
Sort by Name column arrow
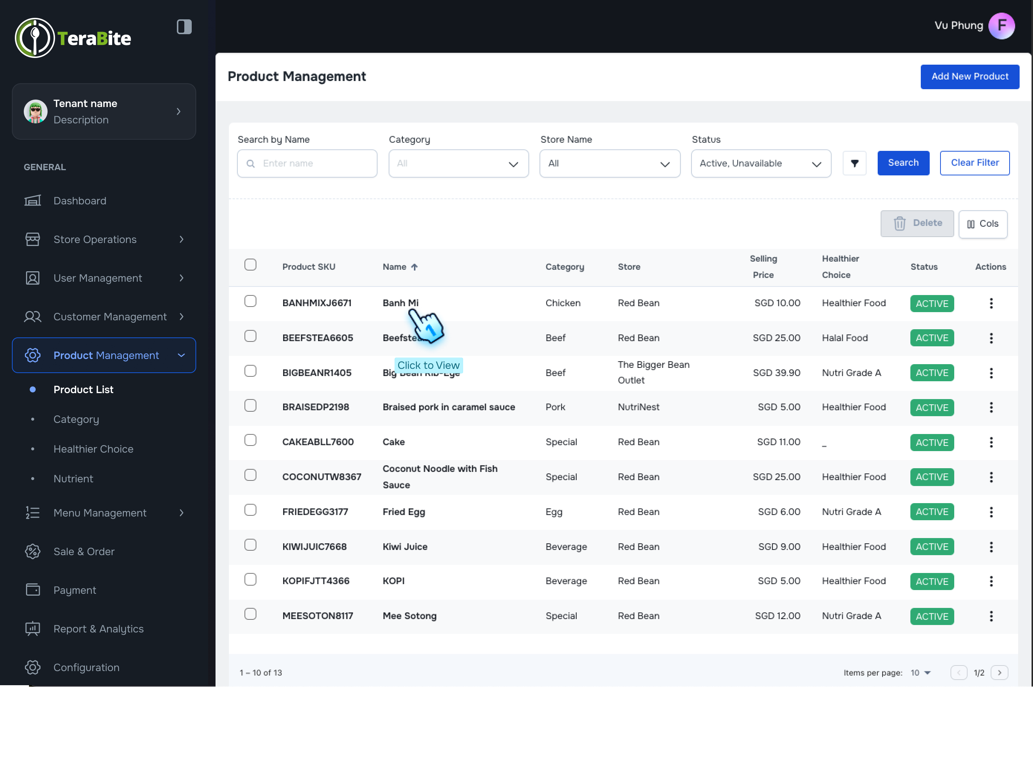point(414,267)
